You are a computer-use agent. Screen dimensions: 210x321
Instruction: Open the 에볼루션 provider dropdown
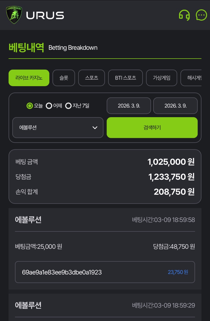point(58,128)
